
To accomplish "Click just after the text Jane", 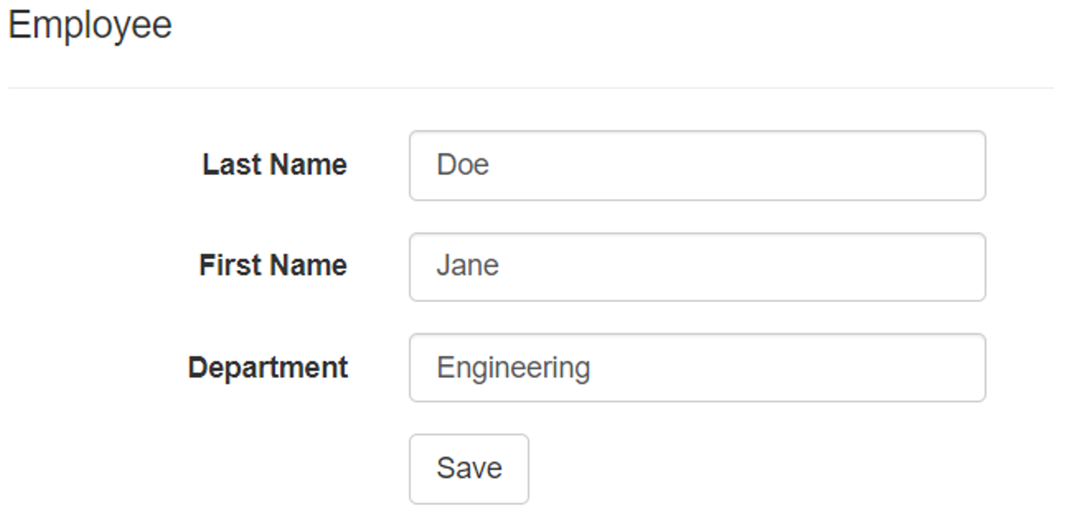I will 501,266.
